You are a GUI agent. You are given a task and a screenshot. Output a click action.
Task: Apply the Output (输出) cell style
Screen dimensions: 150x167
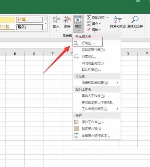click(x=30, y=27)
